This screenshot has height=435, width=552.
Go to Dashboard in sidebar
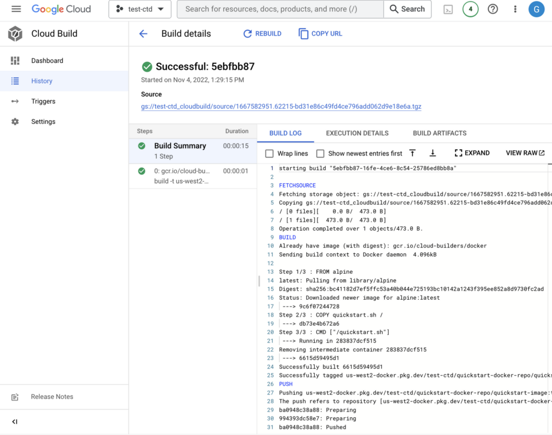click(x=47, y=60)
